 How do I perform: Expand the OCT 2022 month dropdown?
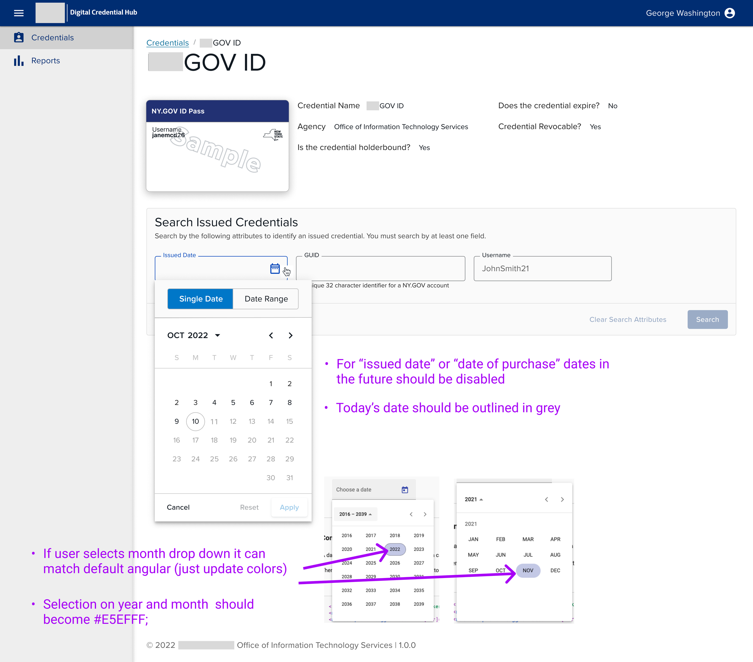(x=193, y=335)
